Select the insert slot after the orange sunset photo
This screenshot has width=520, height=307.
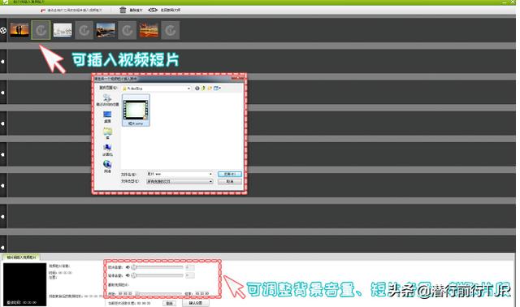pyautogui.click(x=170, y=30)
